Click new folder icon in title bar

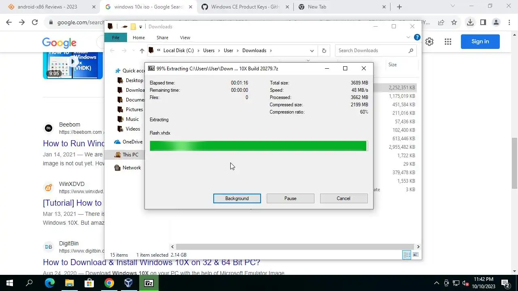(x=133, y=27)
